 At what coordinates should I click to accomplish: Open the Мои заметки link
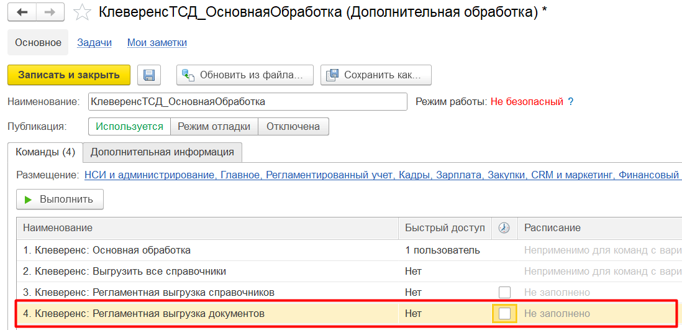[157, 43]
